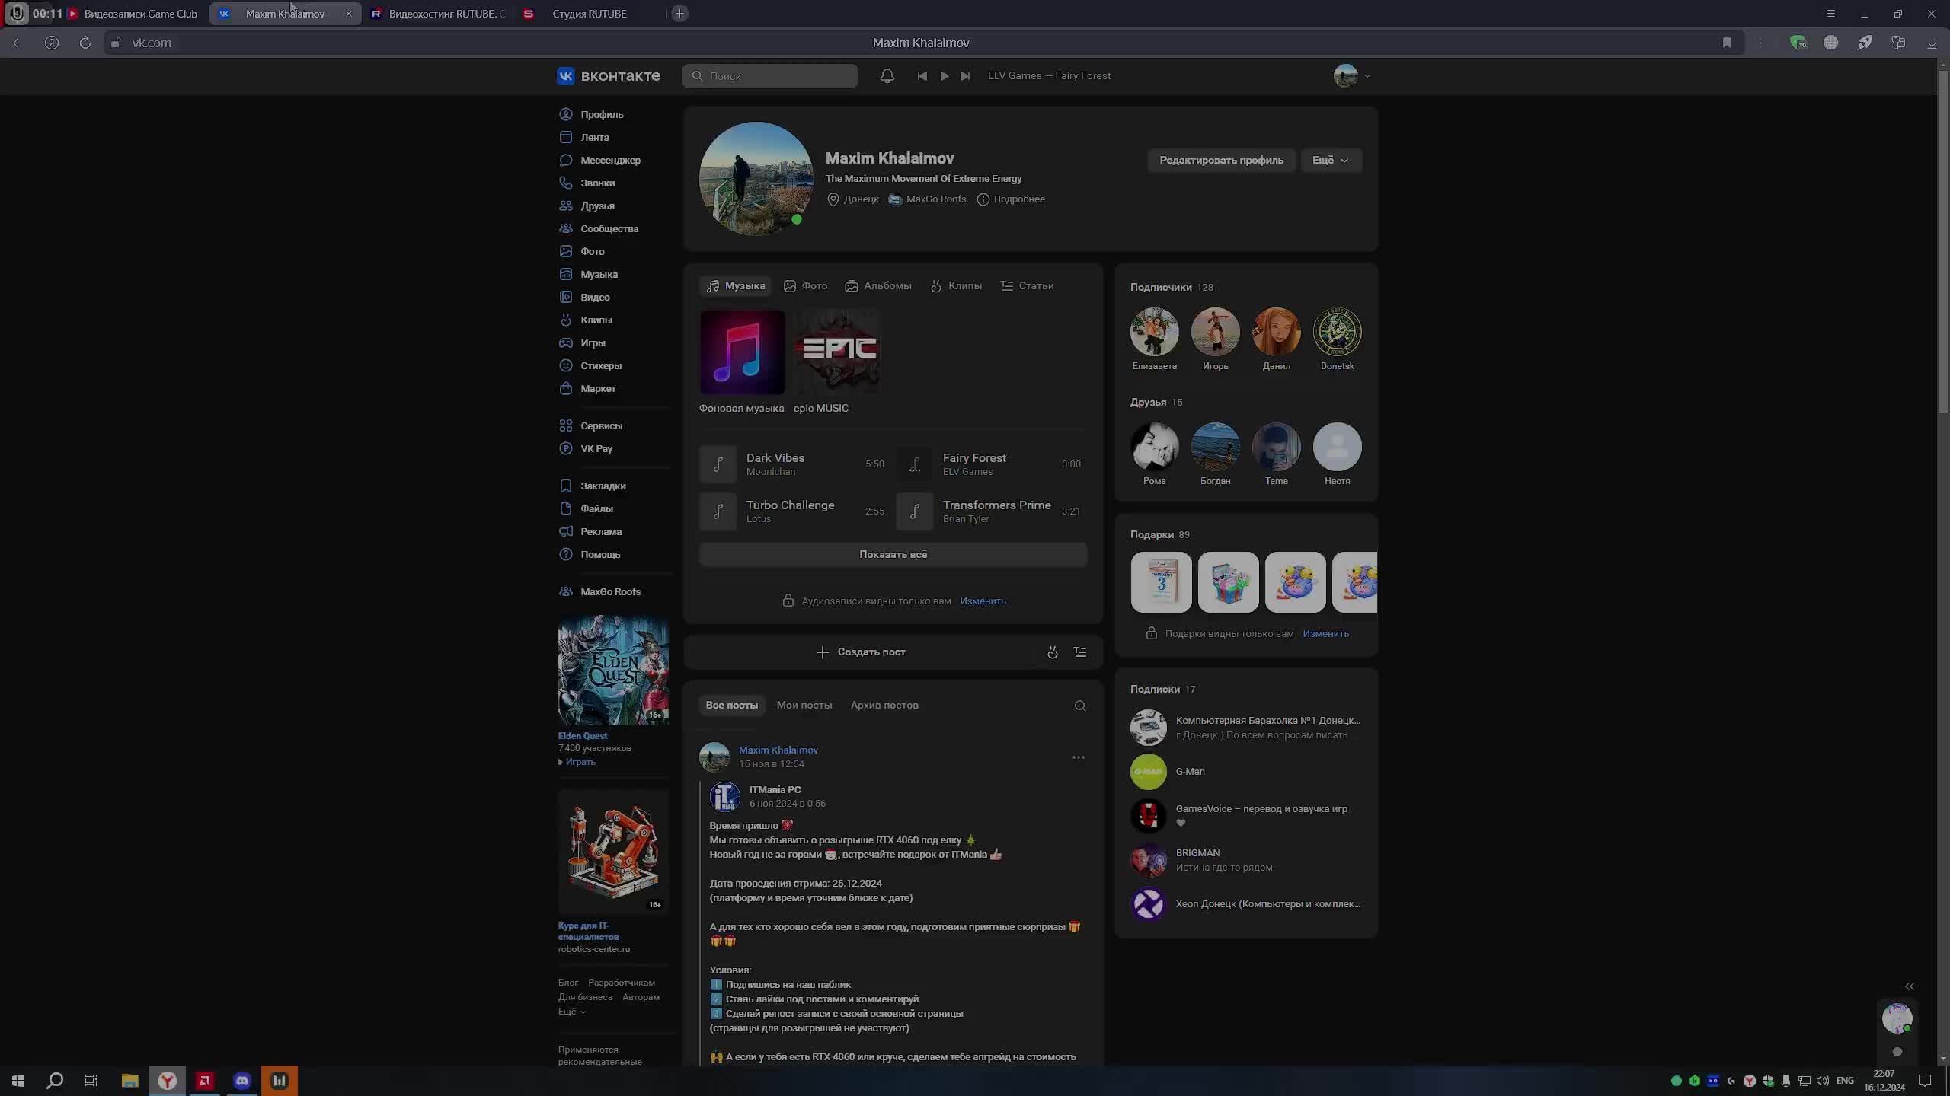This screenshot has width=1950, height=1096.
Task: Click Создать пост
Action: click(x=861, y=652)
